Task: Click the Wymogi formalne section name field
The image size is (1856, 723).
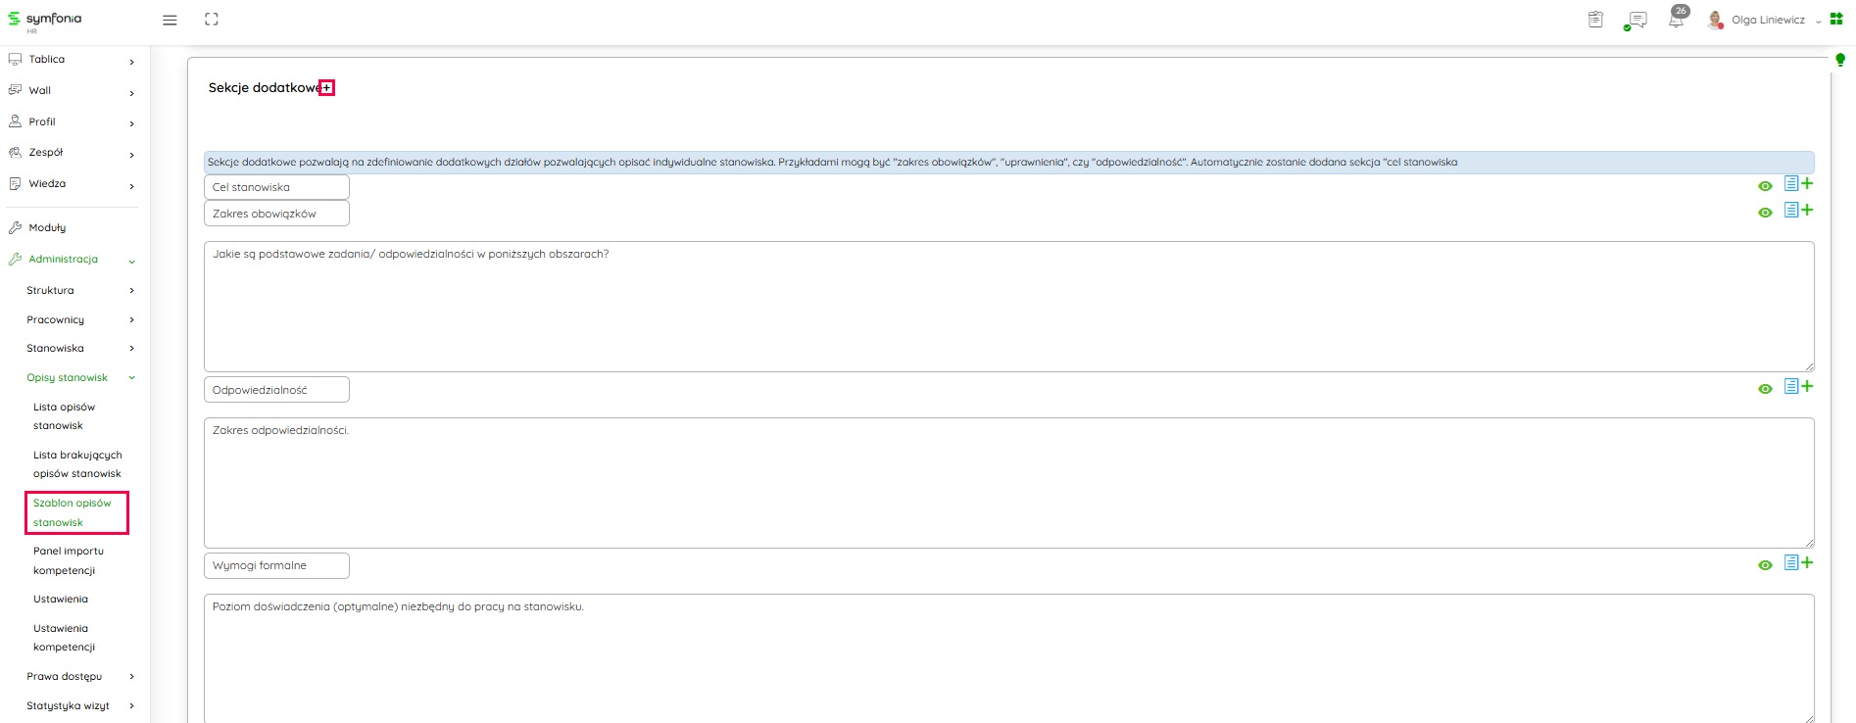Action: 276,566
